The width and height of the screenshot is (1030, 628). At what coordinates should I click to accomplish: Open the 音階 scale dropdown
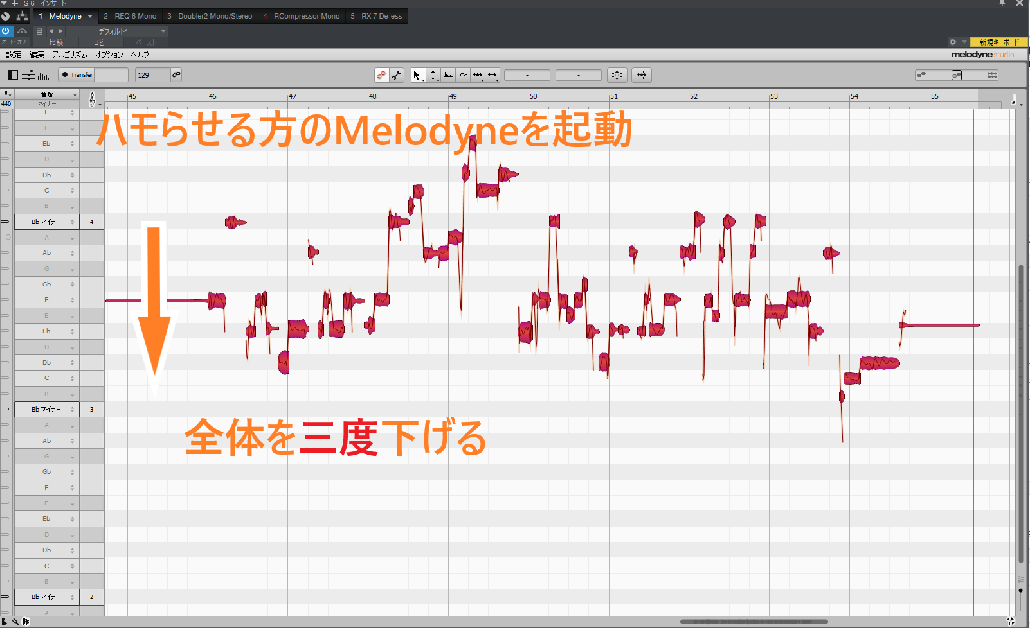(x=47, y=94)
